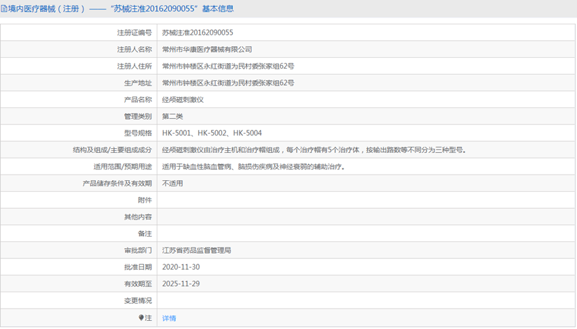Click approval date 2020-11-30
The image size is (577, 329).
181,267
